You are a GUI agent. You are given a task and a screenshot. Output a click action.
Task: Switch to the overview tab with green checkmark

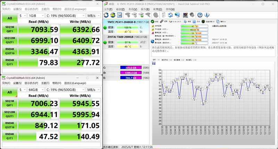pos(155,22)
